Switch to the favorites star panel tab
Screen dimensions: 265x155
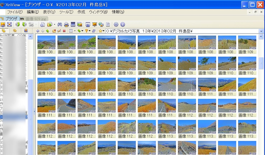pos(15,31)
